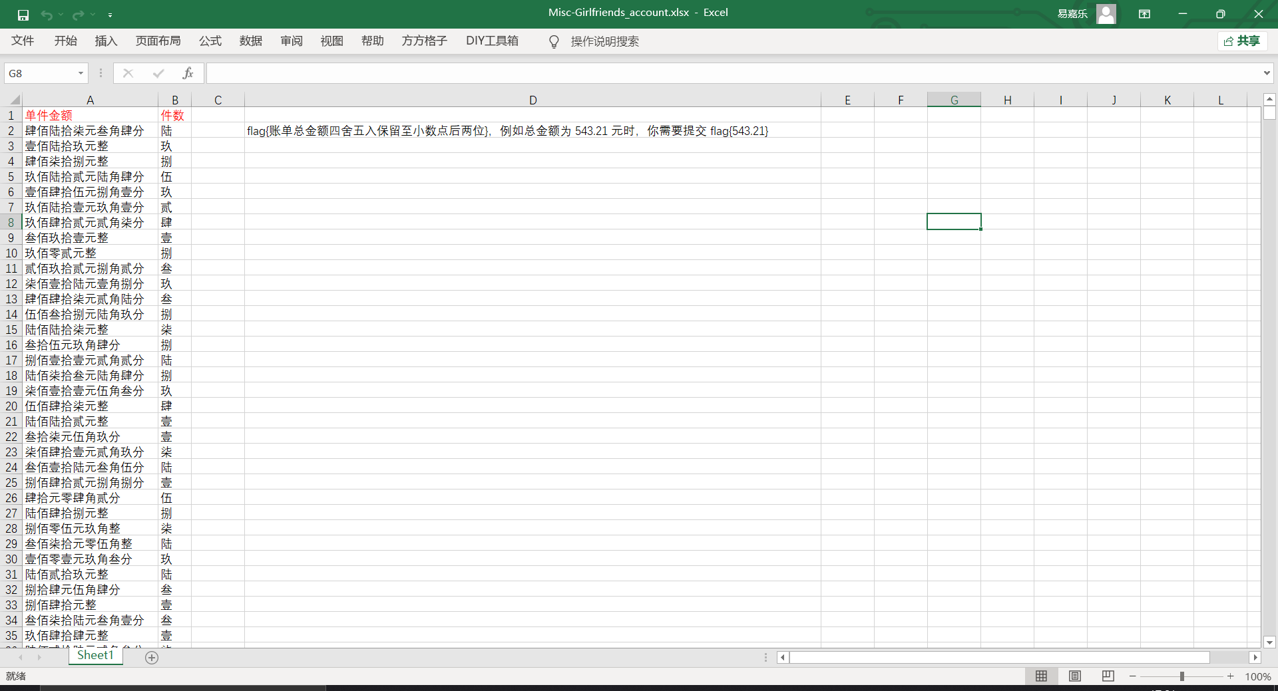Click vertical scrollbar down arrow
The image size is (1278, 691).
click(x=1269, y=642)
